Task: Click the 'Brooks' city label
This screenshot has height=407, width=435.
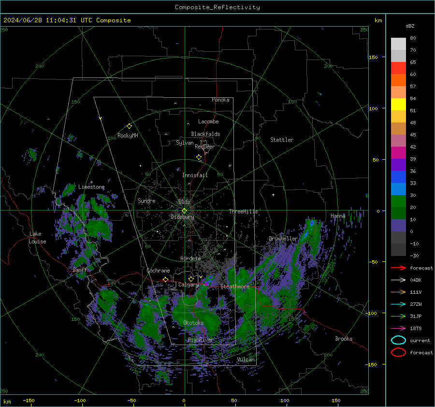Action: click(x=344, y=339)
